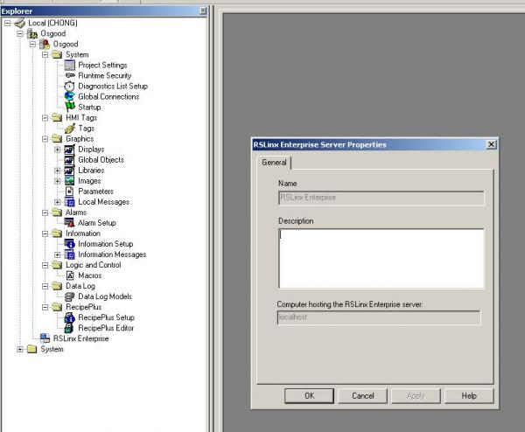Click the RecipePlus Editor icon

(69, 328)
